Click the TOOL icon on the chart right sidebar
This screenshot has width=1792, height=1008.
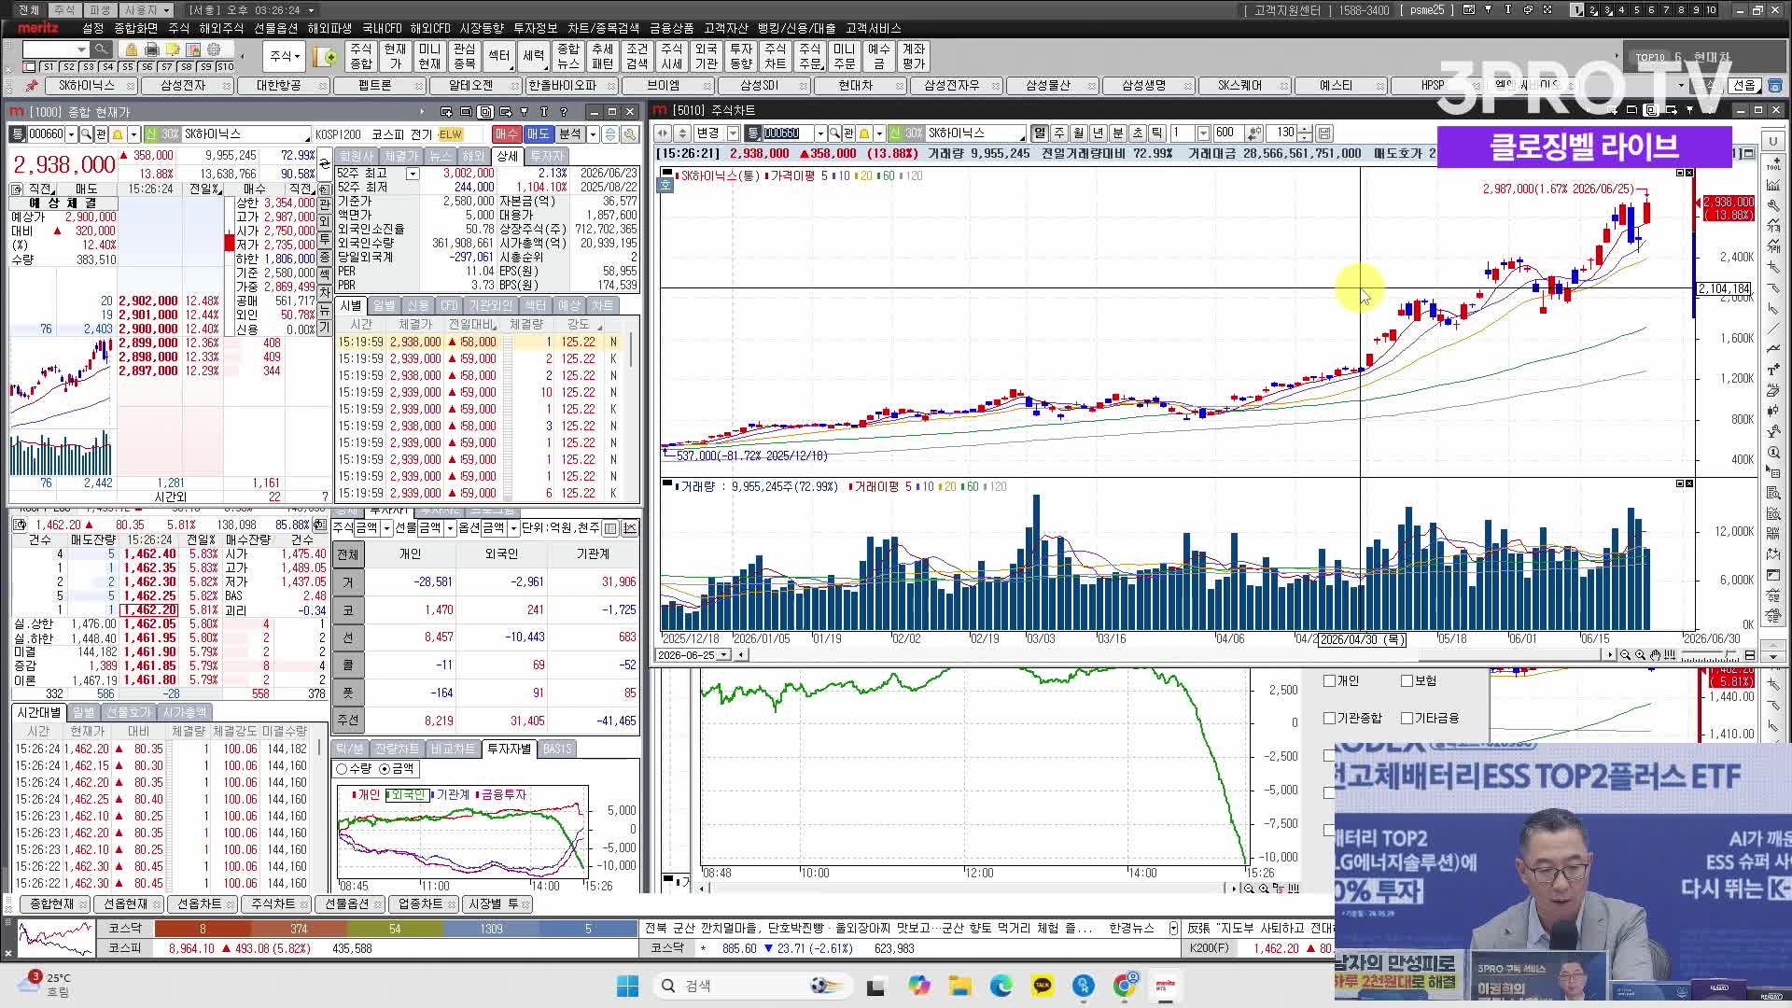click(1773, 163)
